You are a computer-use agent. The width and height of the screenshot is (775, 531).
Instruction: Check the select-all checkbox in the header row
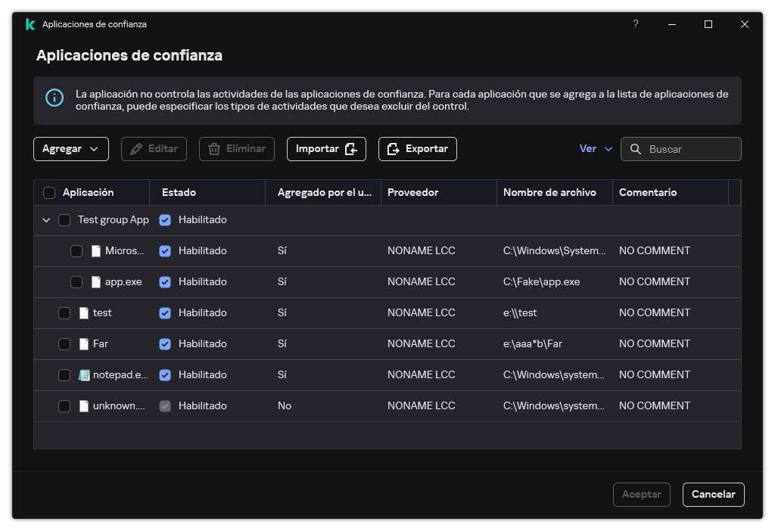49,192
